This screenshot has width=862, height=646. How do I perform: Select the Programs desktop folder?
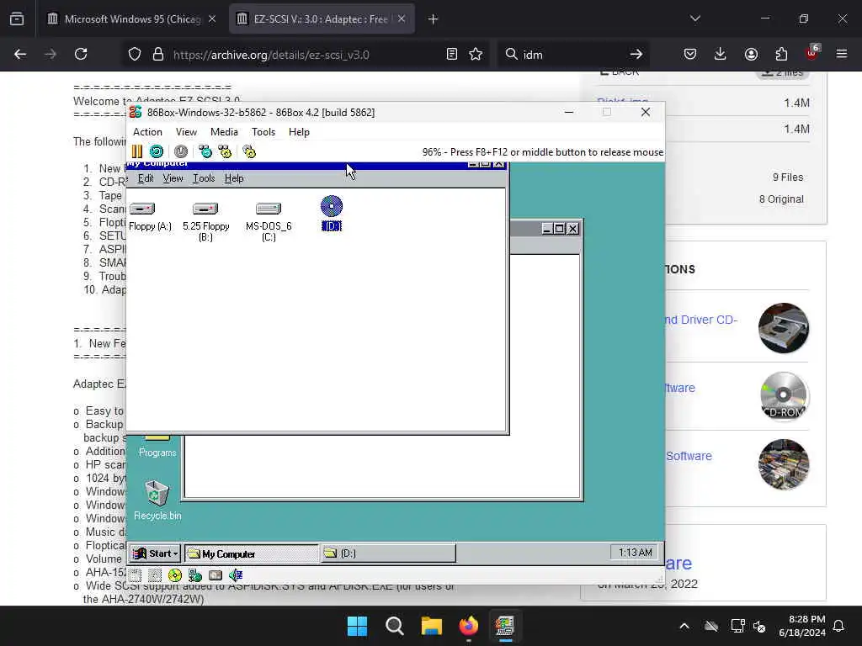pos(157,447)
